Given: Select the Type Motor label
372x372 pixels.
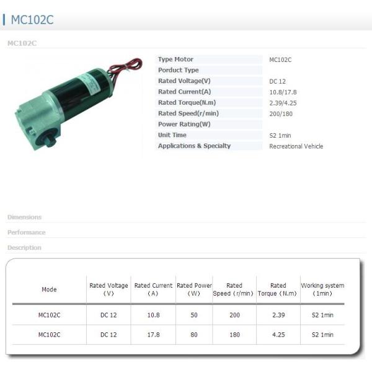Looking at the screenshot, I should coord(175,60).
